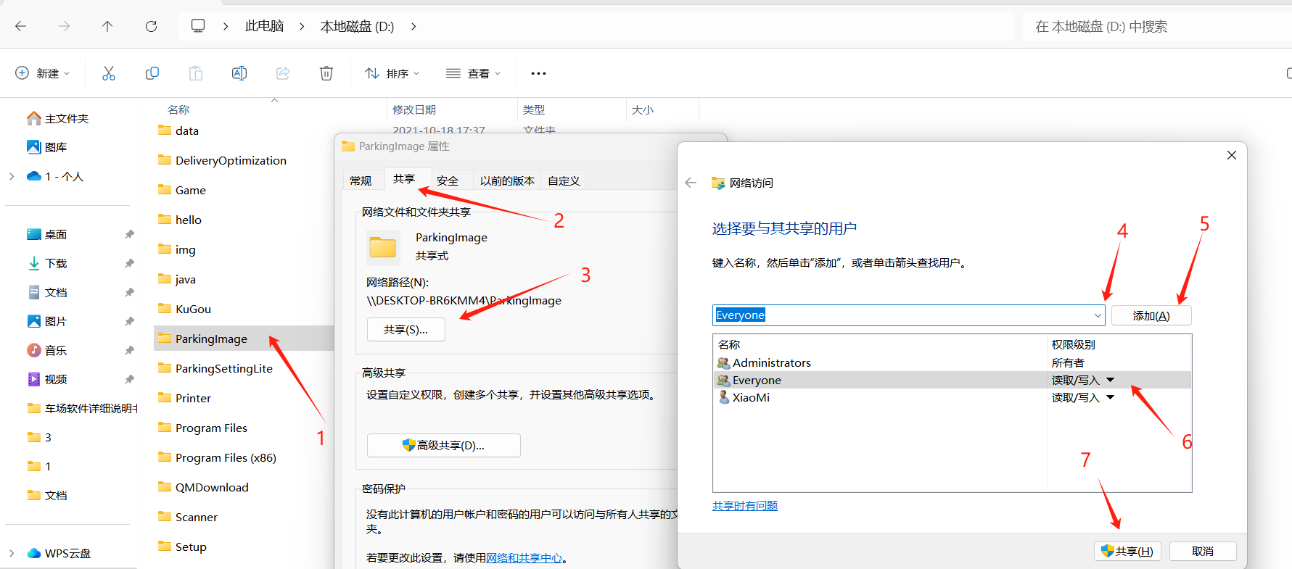The image size is (1292, 569).
Task: Expand the user name combo box arrow
Action: (x=1098, y=315)
